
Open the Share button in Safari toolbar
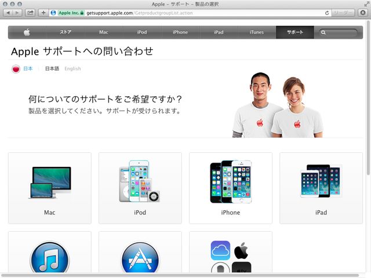click(30, 13)
